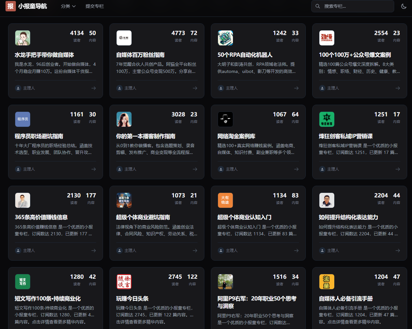The image size is (412, 329).
Task: Click the 程序员 blue badge icon
Action: point(23,119)
